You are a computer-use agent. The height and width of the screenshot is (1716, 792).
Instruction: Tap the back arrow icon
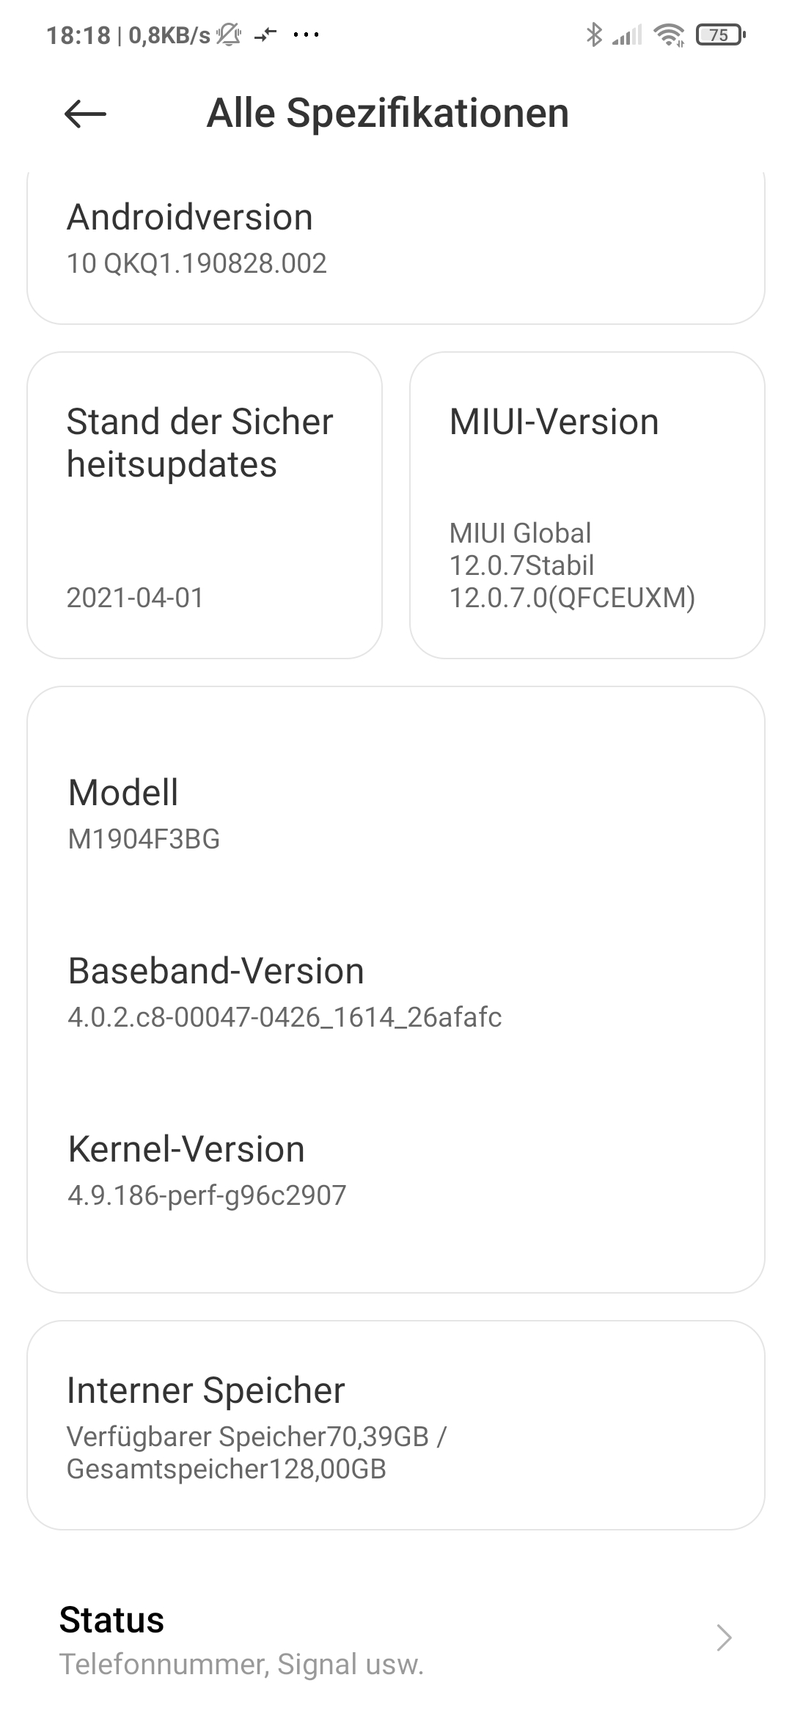point(85,114)
